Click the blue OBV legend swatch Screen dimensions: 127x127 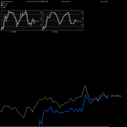pyautogui.click(x=2, y=8)
